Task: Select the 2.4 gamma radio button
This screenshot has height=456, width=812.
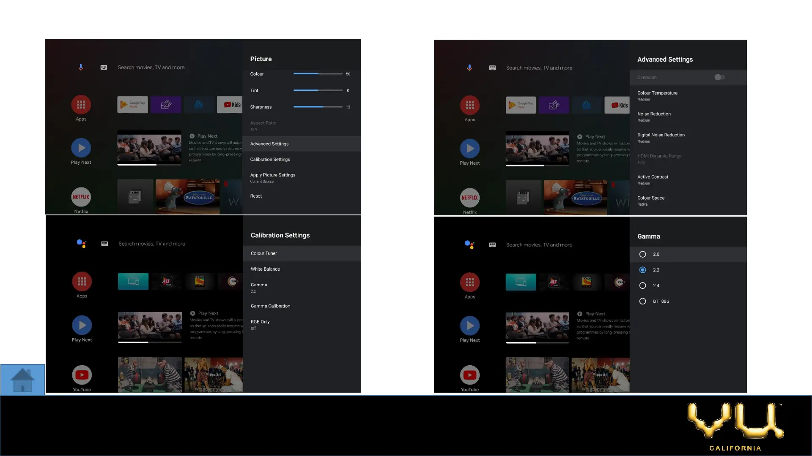Action: pos(642,285)
